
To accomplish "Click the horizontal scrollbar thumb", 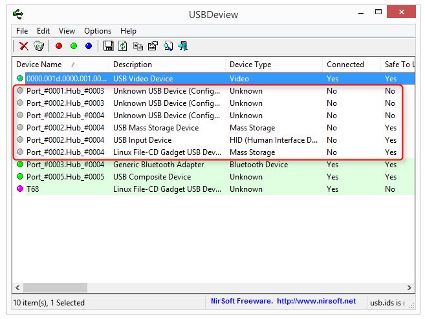I will 55,287.
